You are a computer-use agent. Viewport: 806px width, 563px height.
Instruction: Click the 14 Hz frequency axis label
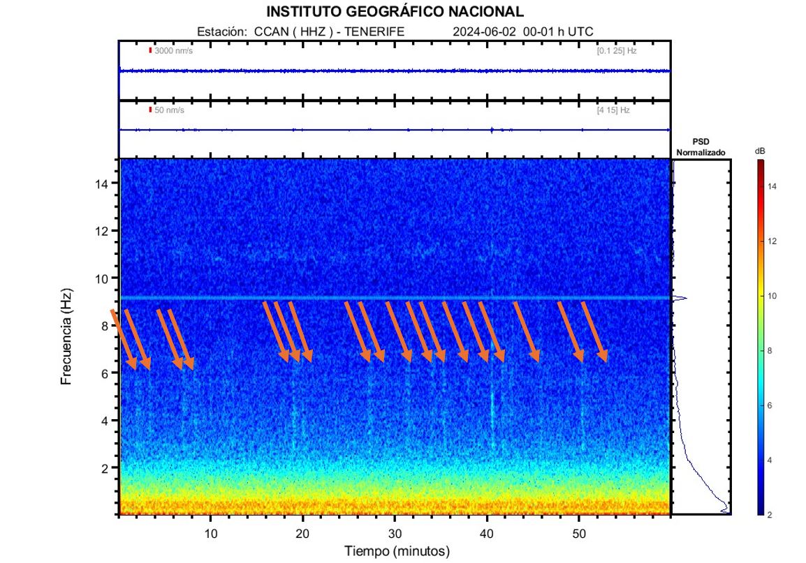click(x=101, y=183)
